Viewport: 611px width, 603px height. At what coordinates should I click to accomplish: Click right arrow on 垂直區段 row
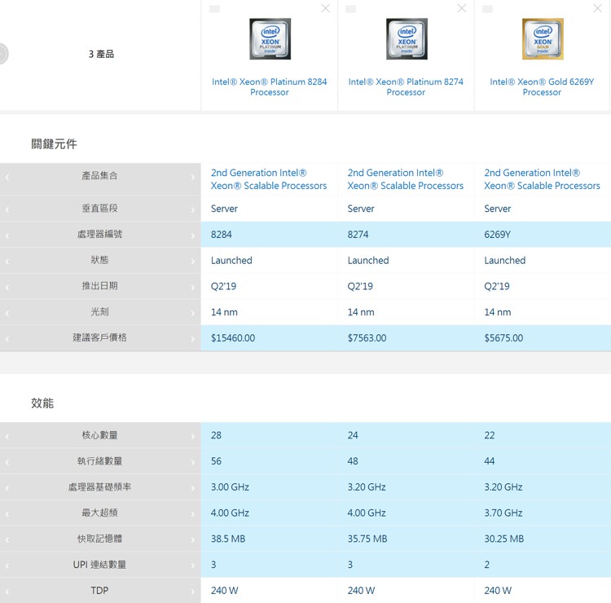click(x=193, y=209)
